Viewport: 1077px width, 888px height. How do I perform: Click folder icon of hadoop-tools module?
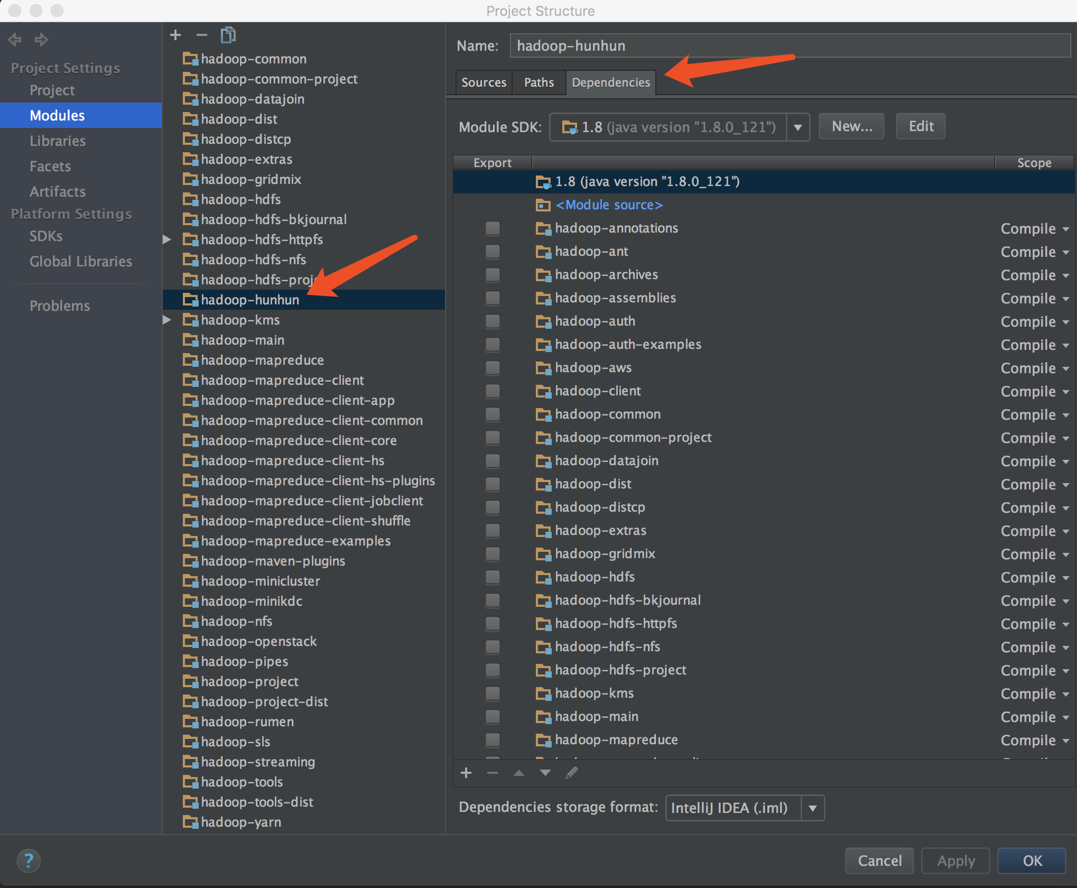coord(190,782)
